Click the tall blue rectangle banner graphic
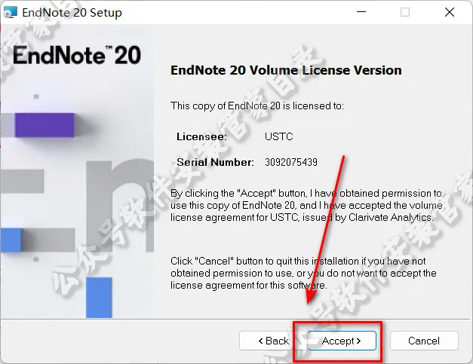The height and width of the screenshot is (364, 473). pyautogui.click(x=99, y=298)
